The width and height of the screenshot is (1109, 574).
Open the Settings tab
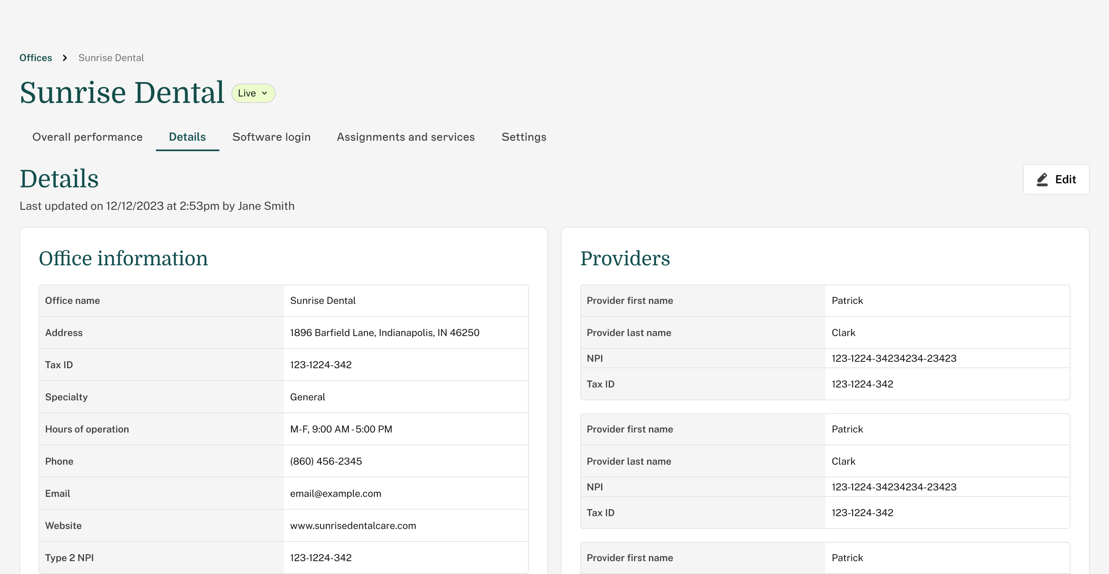(x=524, y=137)
